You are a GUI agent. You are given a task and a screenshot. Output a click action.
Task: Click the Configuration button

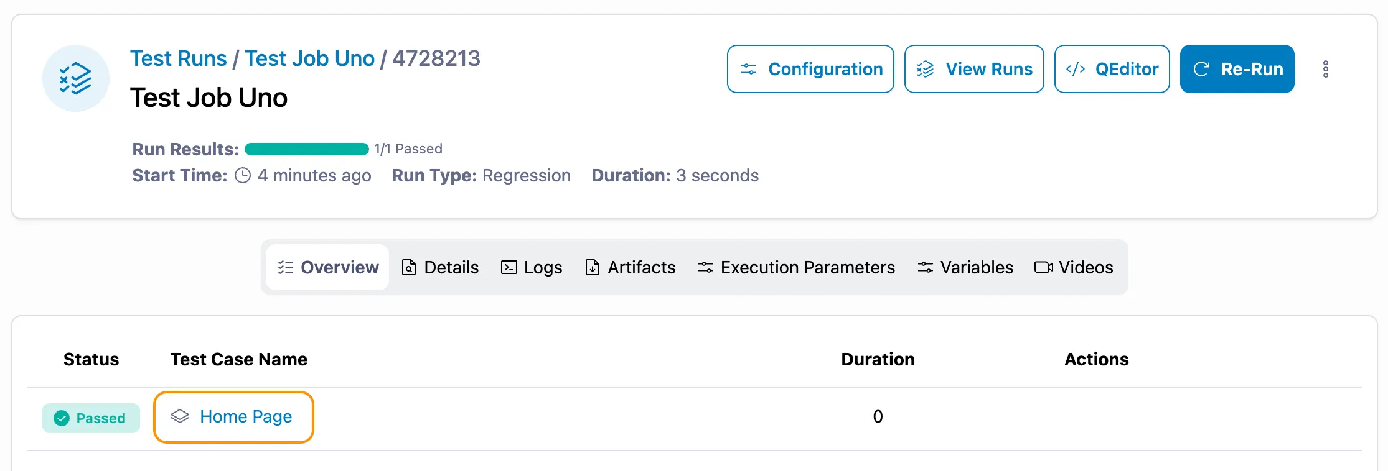pos(810,69)
